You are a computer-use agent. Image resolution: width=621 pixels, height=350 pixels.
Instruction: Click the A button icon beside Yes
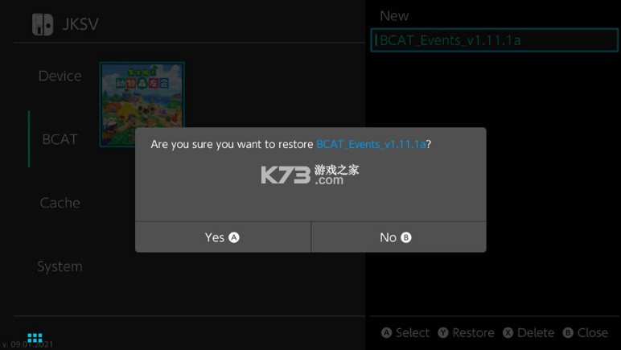pyautogui.click(x=234, y=237)
